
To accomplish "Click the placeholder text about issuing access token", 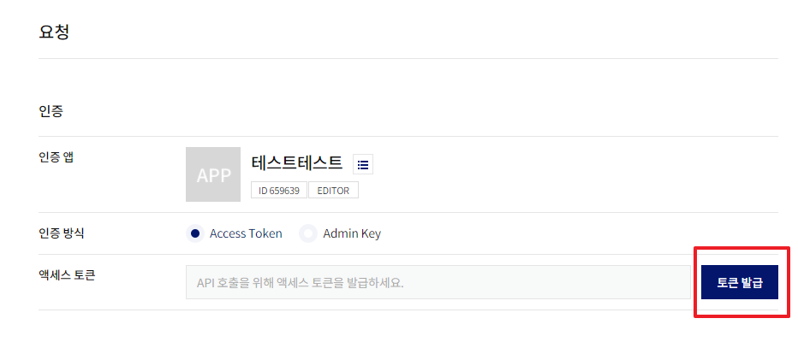I will (301, 282).
